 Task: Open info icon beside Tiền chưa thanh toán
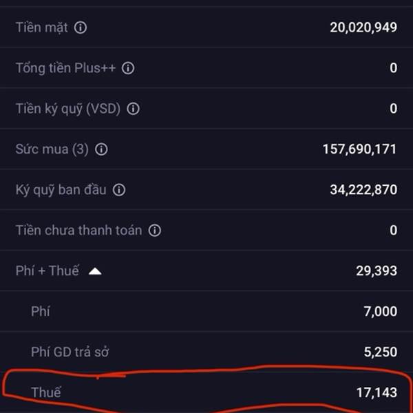click(x=155, y=231)
